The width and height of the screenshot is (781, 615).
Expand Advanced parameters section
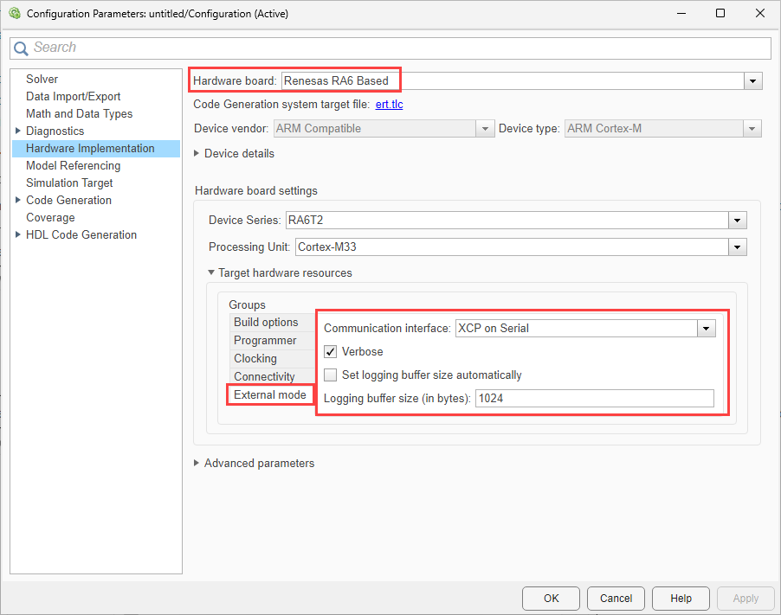tap(197, 464)
